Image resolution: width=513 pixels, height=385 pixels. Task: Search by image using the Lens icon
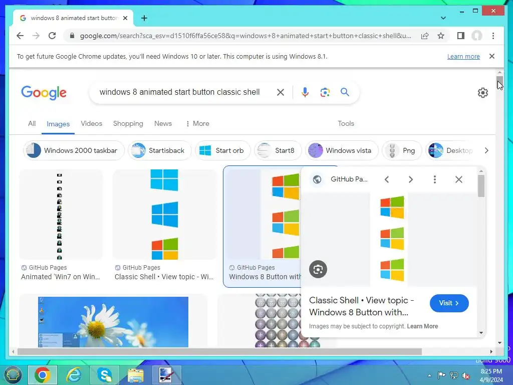(x=325, y=92)
